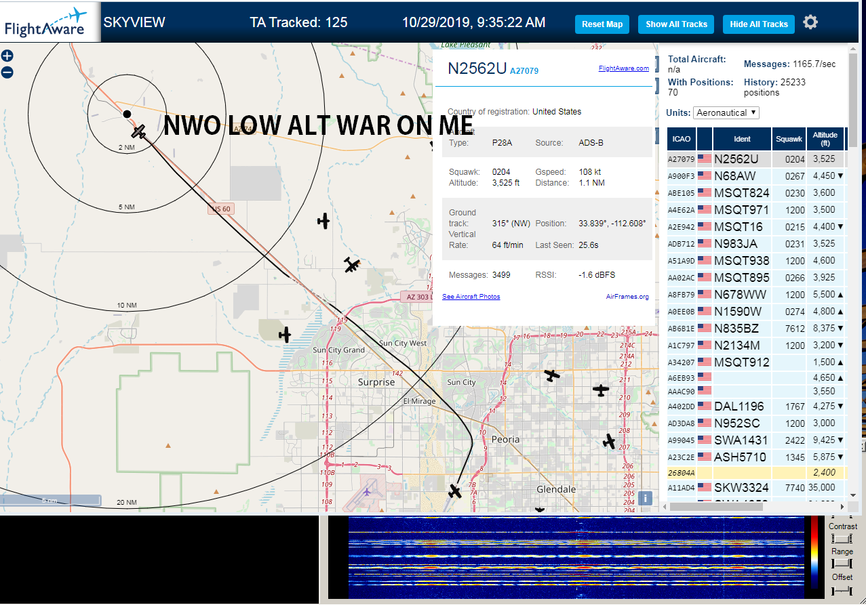This screenshot has height=605, width=866.
Task: Select the N1590W ident in the table
Action: click(738, 312)
